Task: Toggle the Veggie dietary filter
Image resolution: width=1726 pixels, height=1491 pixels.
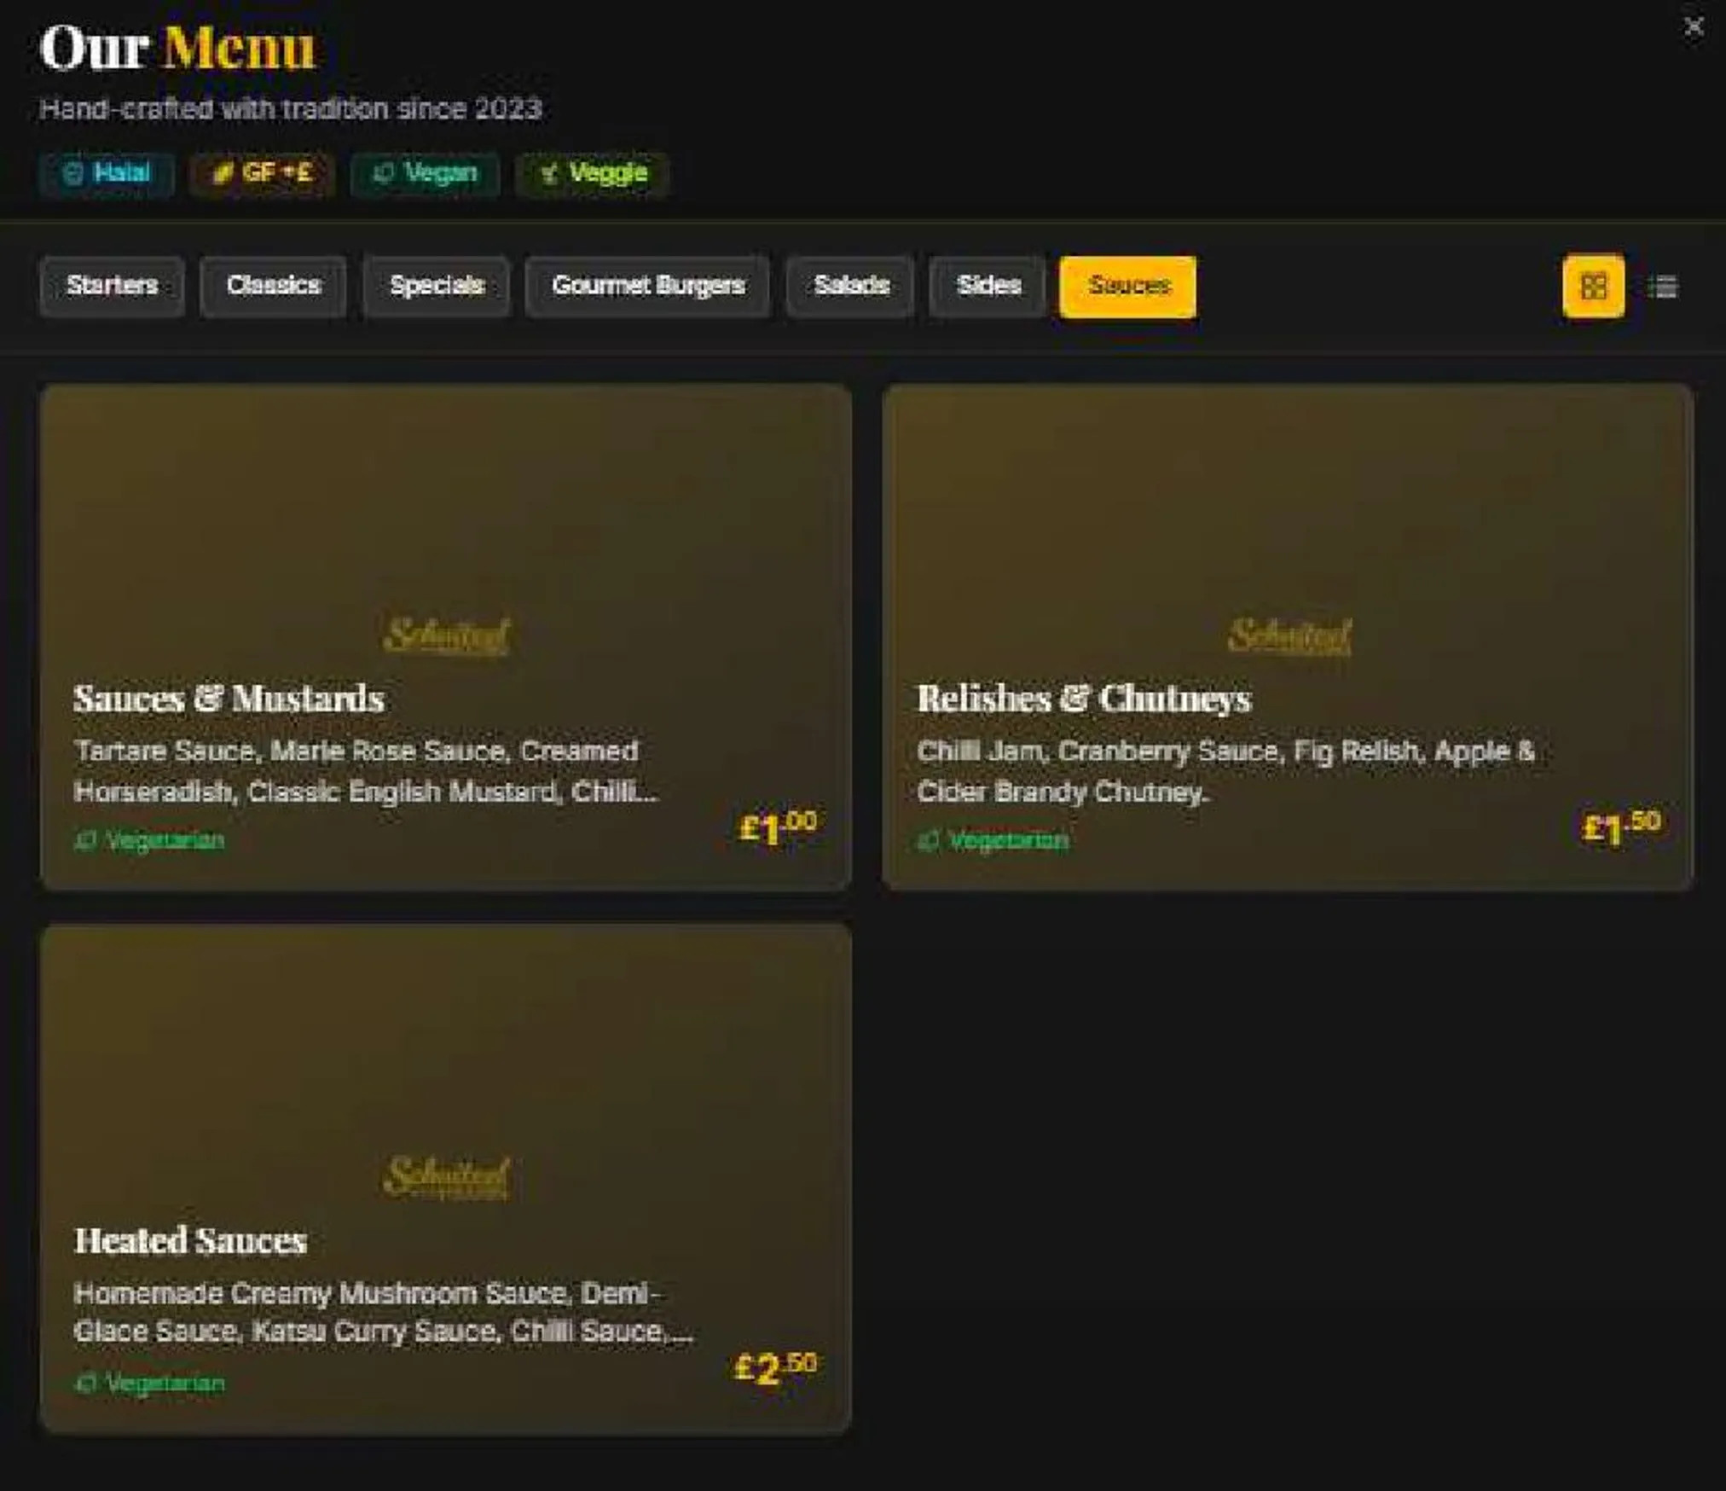Action: [593, 173]
